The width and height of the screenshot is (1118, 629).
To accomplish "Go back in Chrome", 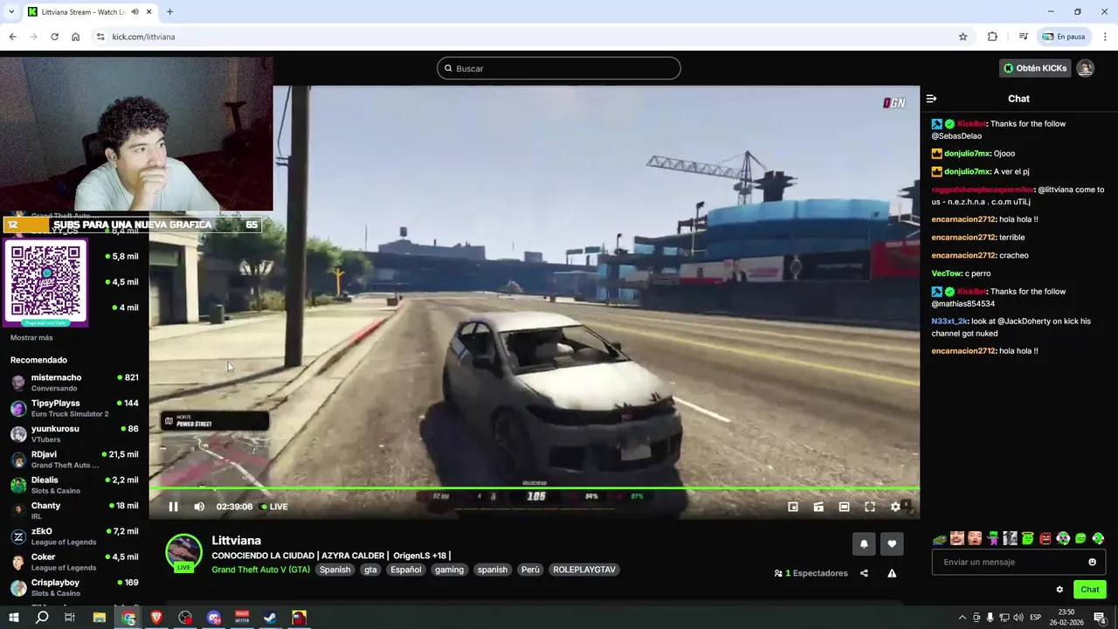I will pyautogui.click(x=12, y=37).
